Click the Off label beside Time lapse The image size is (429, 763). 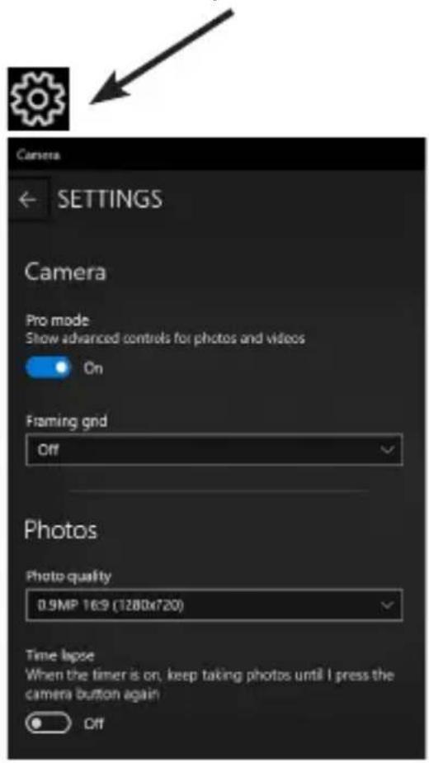(x=93, y=723)
